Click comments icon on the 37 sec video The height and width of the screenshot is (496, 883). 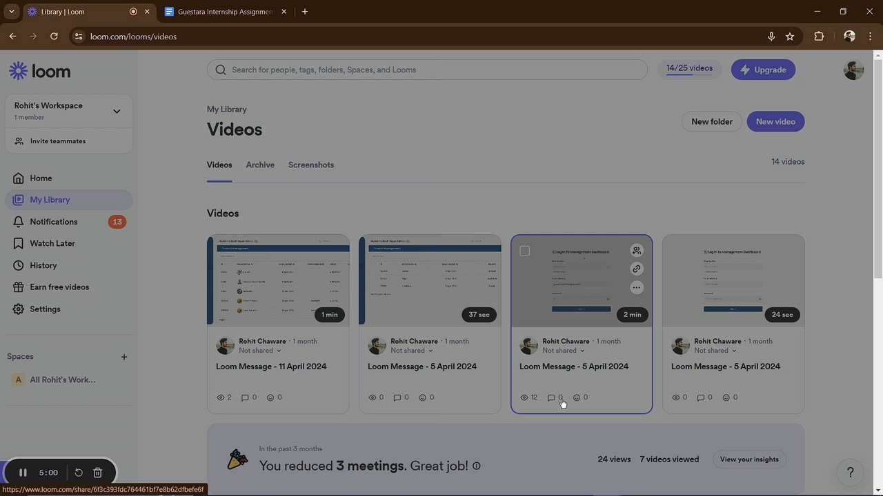tap(397, 397)
